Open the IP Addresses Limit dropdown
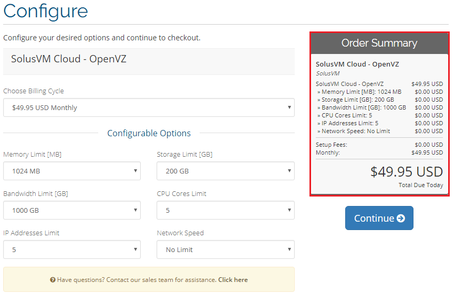 tap(72, 249)
